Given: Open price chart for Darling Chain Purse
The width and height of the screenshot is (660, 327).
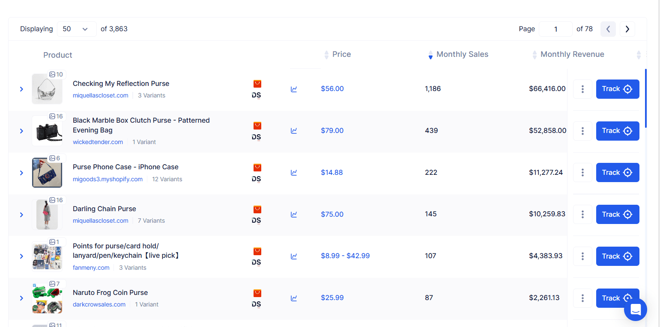Looking at the screenshot, I should 294,215.
